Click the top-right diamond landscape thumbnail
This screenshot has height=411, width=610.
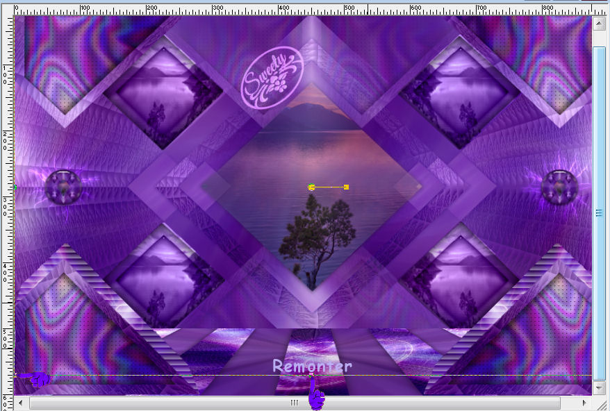[x=460, y=94]
